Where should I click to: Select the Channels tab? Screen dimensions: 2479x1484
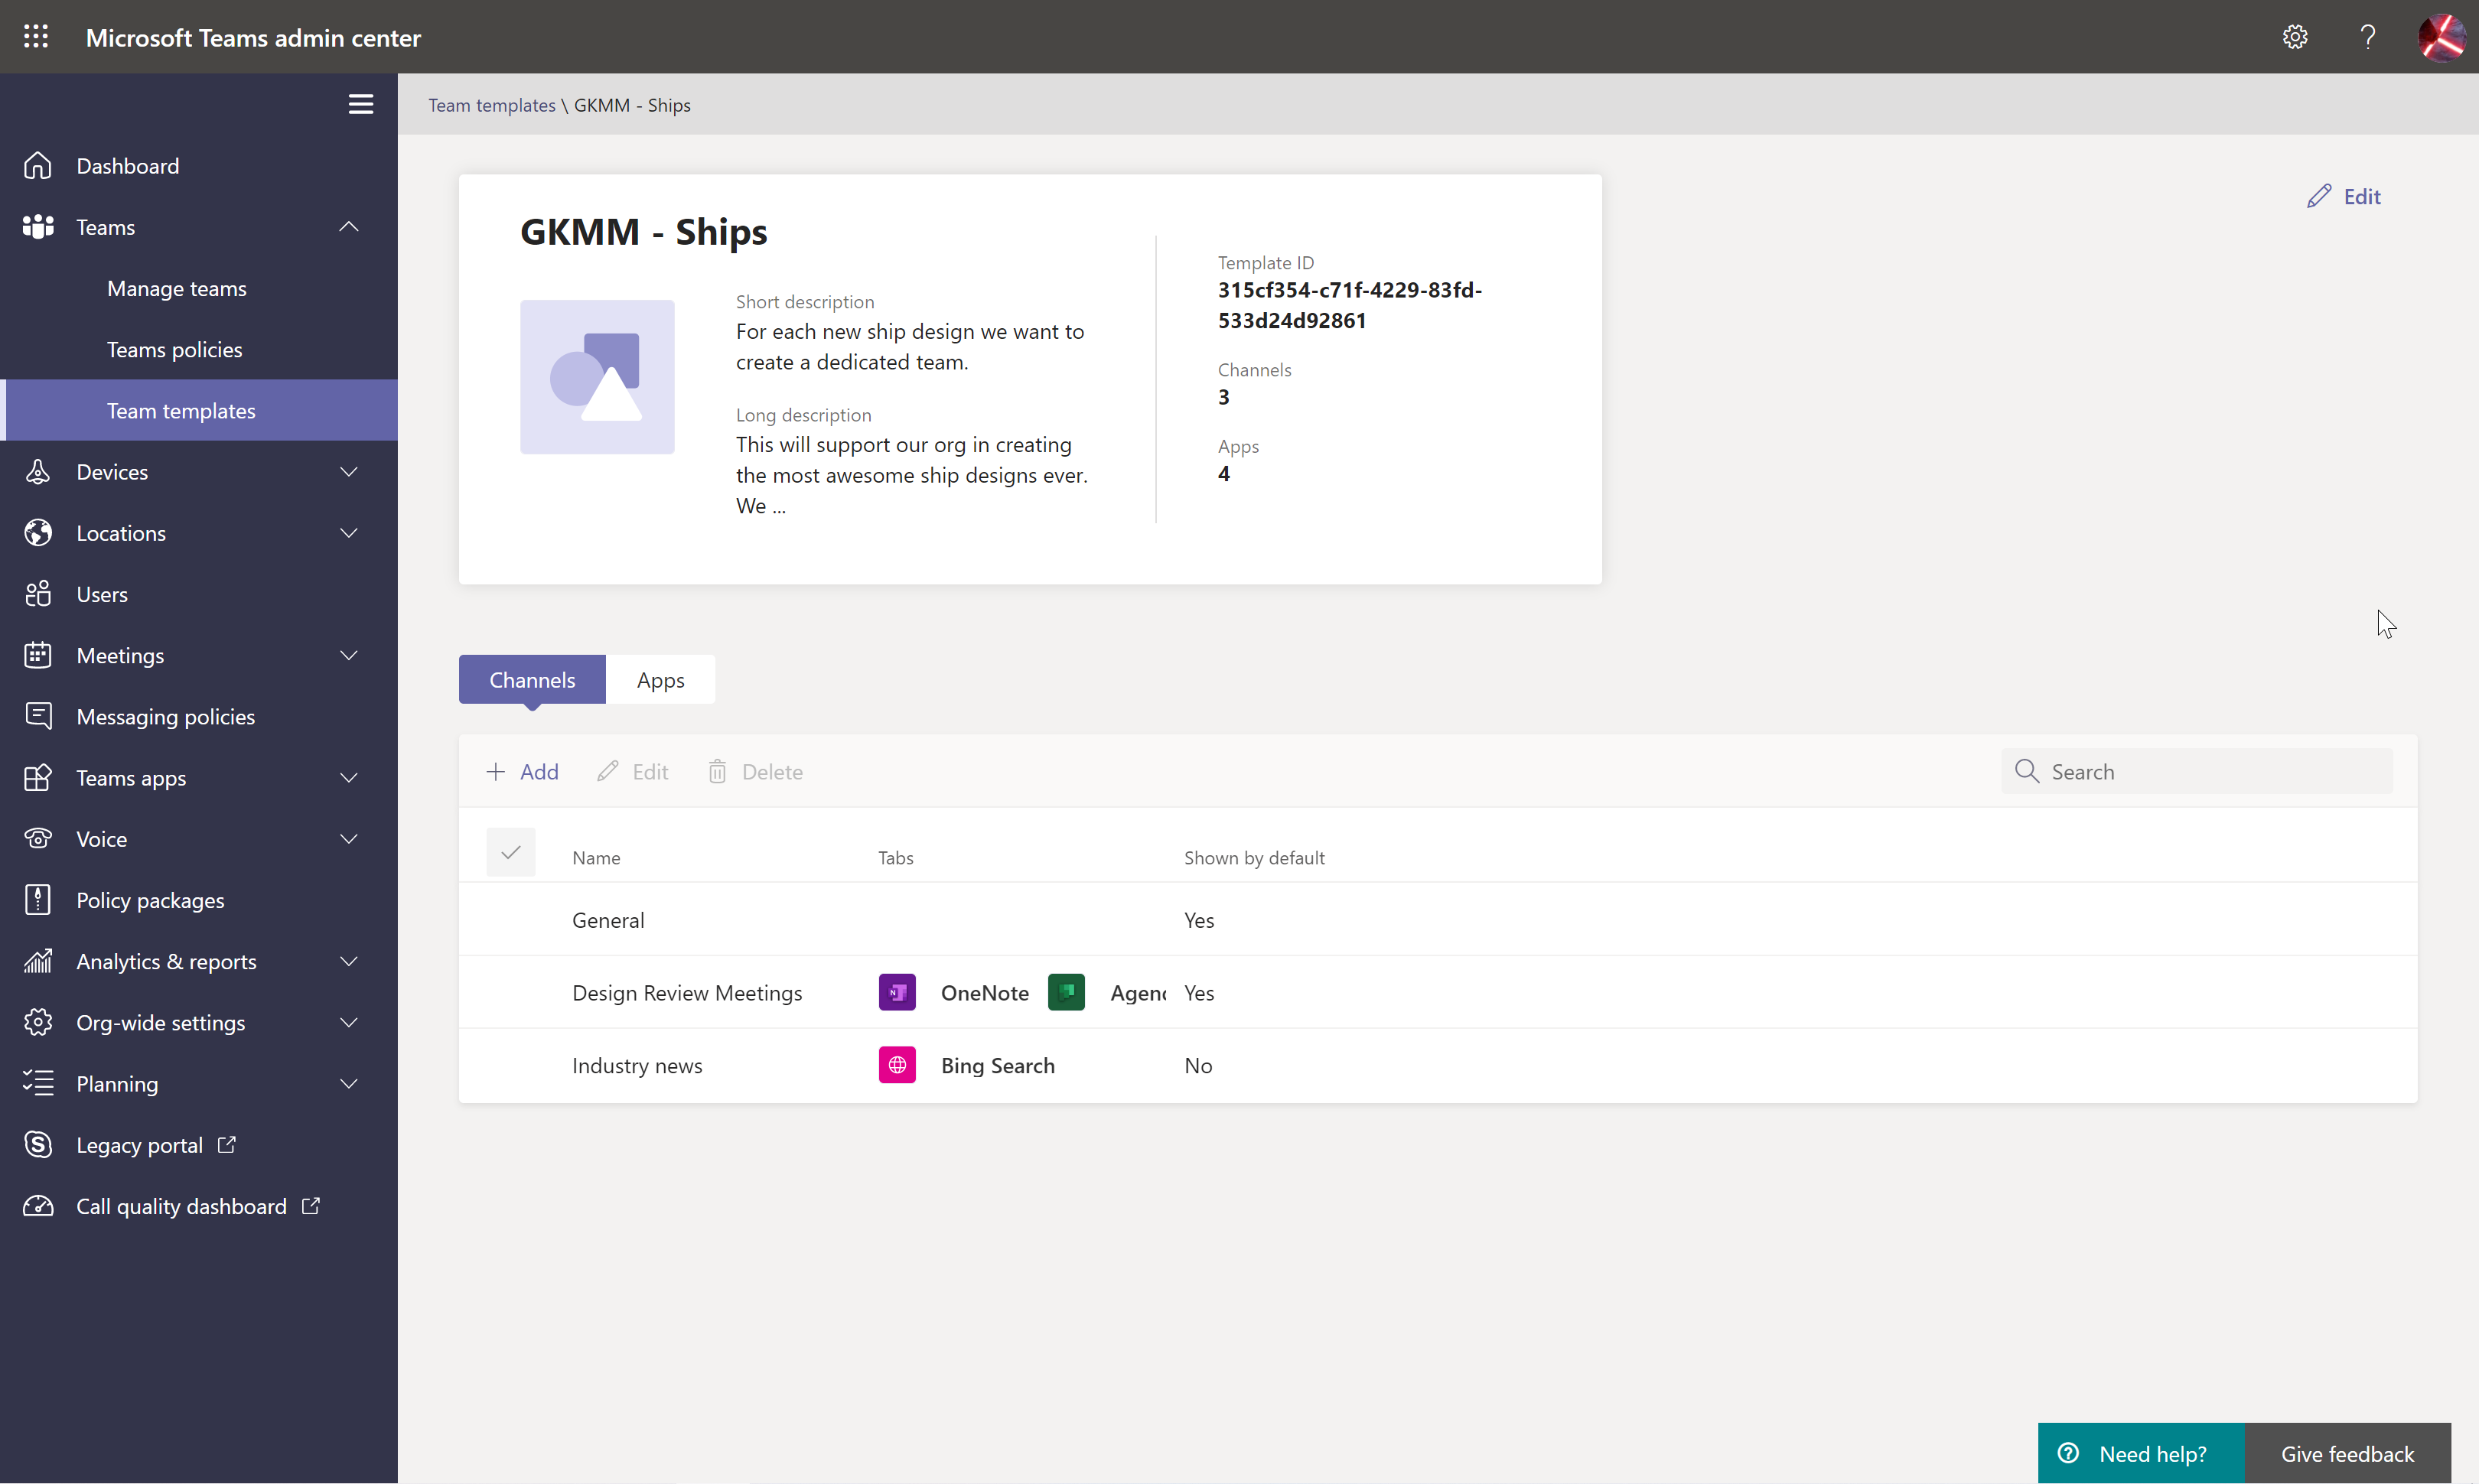(532, 680)
